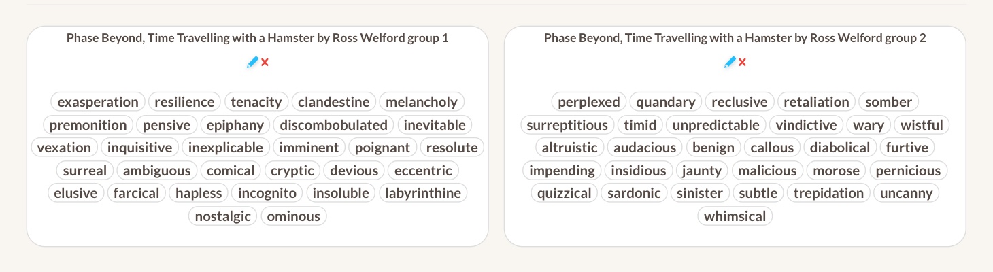
Task: Click the 'discombobulated' word tag
Action: click(x=333, y=125)
